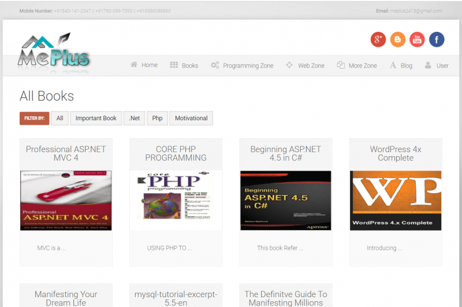This screenshot has height=307, width=462.
Task: Open the Facebook social icon
Action: click(x=437, y=39)
